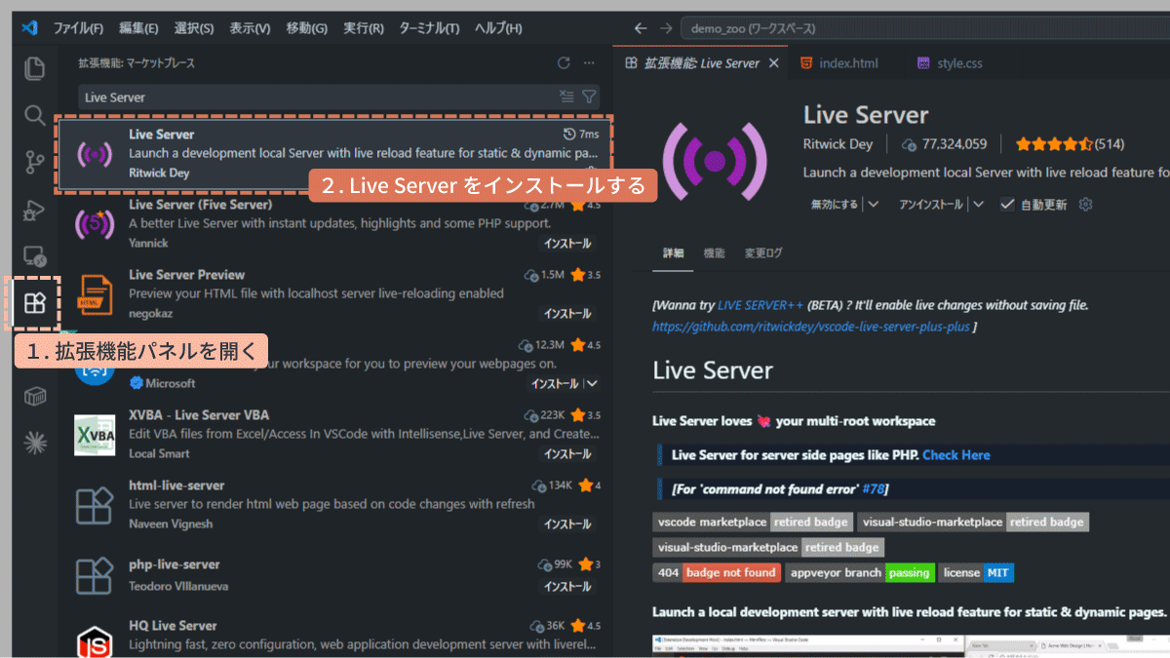
Task: Install Live Server (Five Server) extension
Action: (567, 244)
